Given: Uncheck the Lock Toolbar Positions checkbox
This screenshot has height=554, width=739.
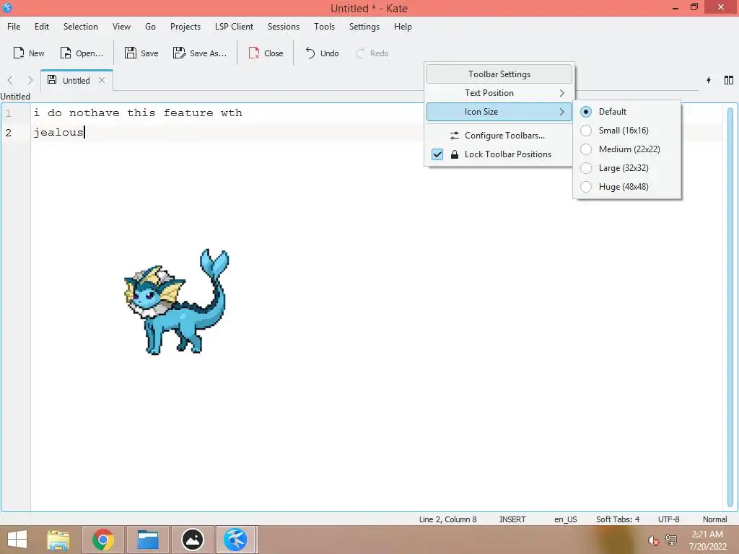Looking at the screenshot, I should 437,154.
